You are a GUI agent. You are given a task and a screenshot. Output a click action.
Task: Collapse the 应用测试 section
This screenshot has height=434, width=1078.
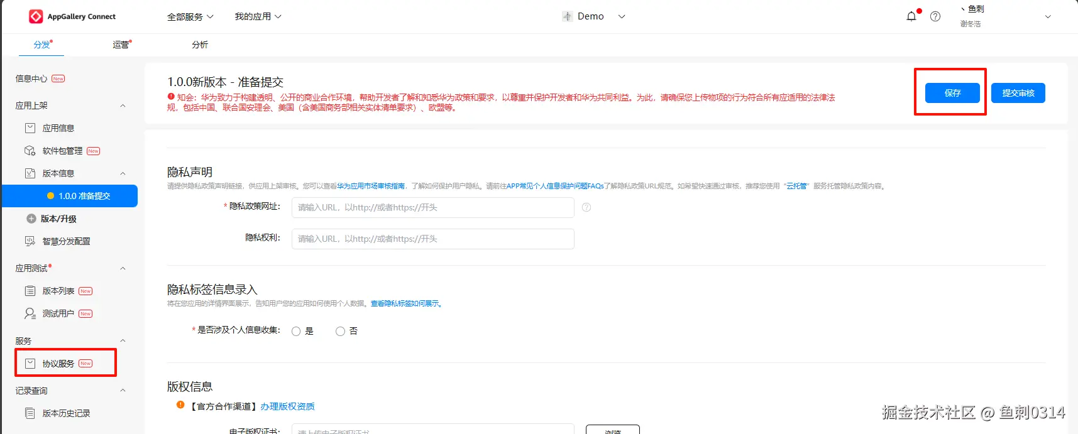tap(123, 268)
